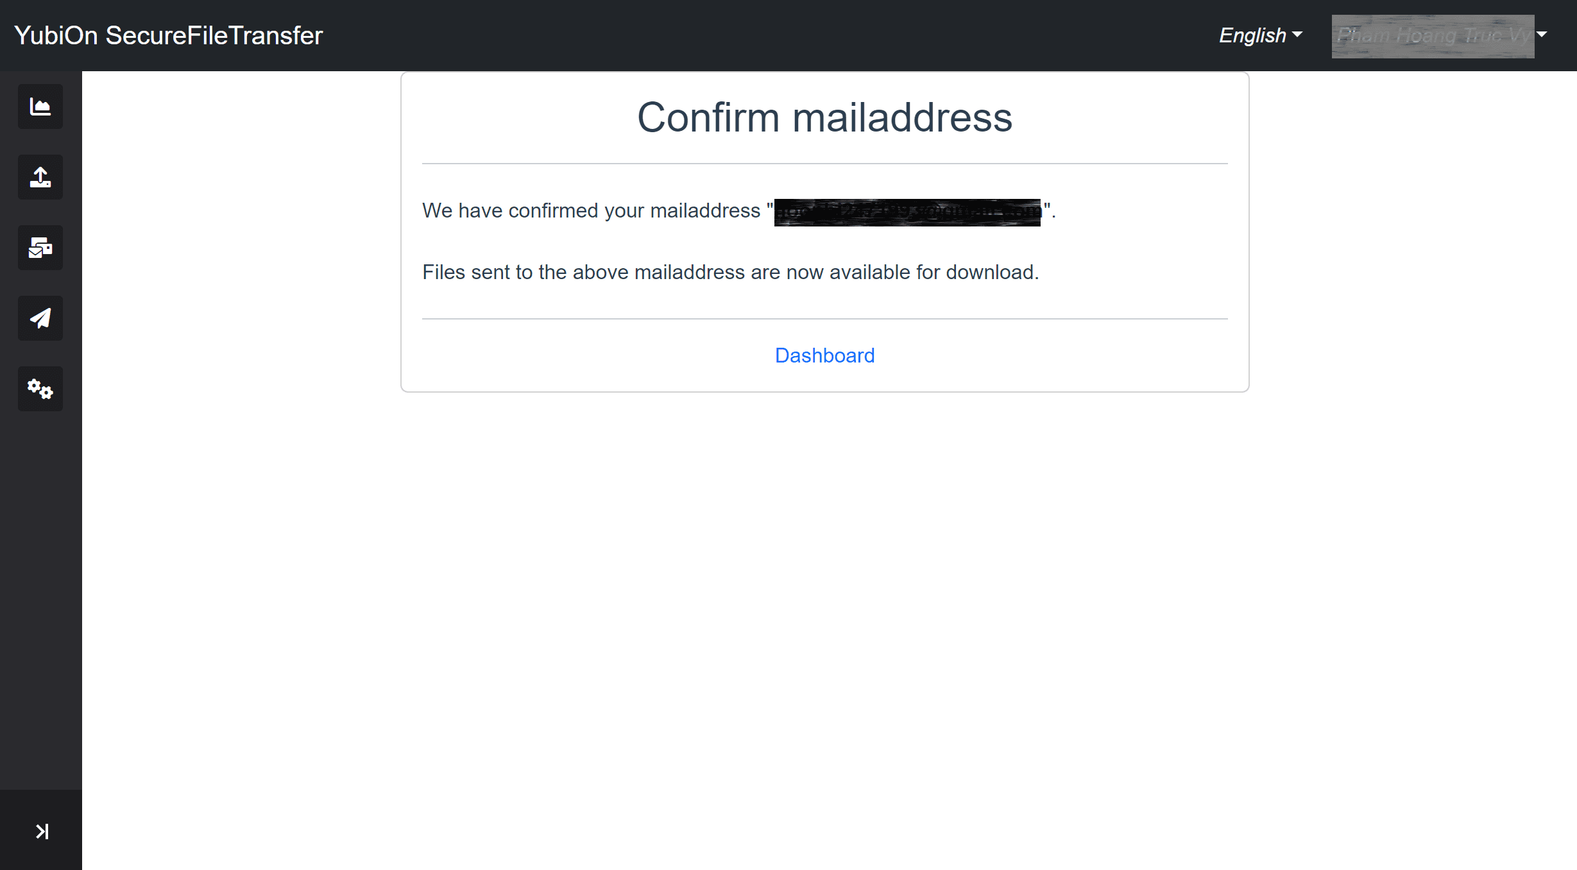Select the paper plane send icon
This screenshot has width=1577, height=870.
click(x=40, y=318)
